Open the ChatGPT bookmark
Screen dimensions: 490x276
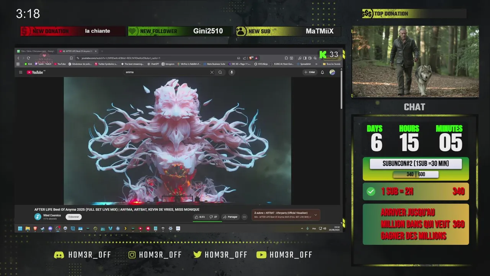click(x=153, y=64)
